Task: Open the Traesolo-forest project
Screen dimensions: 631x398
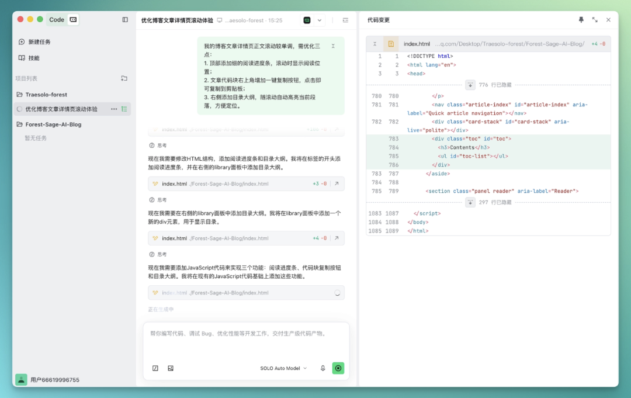Action: pos(46,95)
